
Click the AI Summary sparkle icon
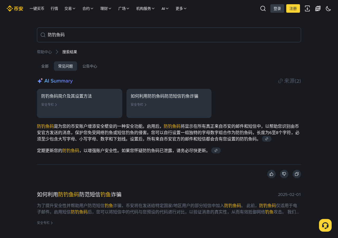coord(40,81)
